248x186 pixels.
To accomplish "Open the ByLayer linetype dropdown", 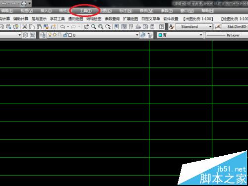I will pos(227,35).
